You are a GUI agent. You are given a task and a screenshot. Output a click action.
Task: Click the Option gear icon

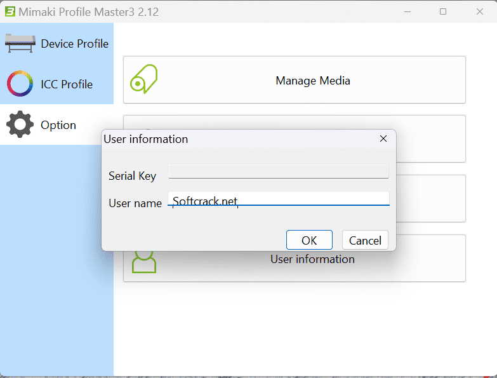click(20, 125)
